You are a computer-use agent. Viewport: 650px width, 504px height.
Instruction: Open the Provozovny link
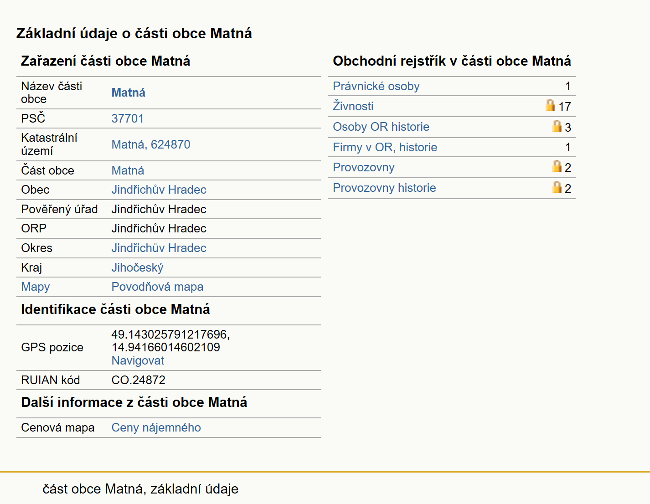[363, 167]
